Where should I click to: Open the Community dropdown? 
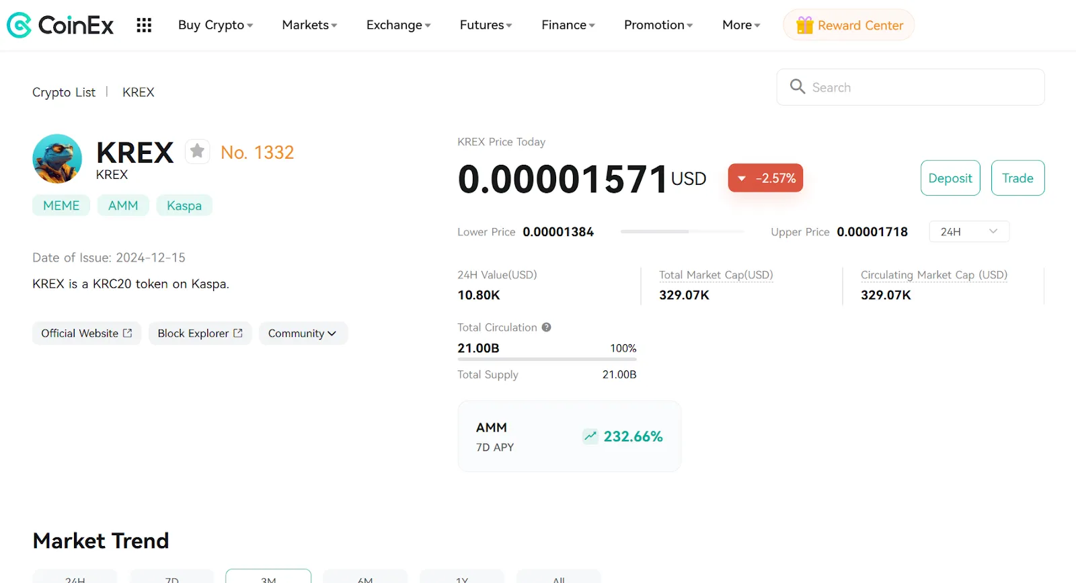pos(303,334)
